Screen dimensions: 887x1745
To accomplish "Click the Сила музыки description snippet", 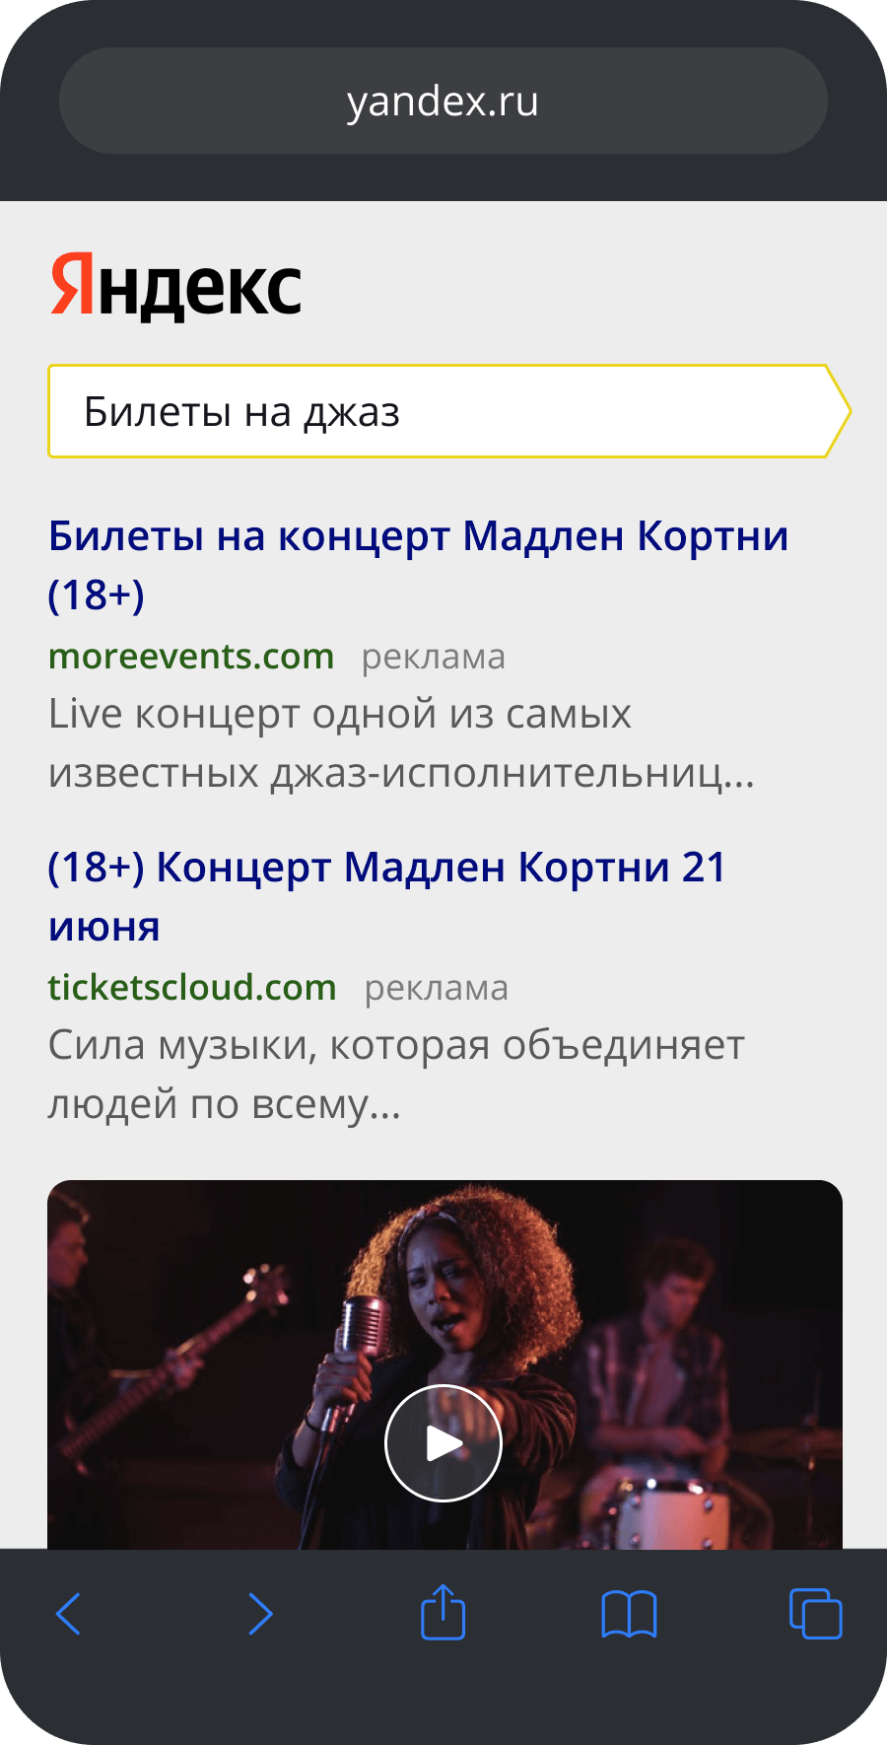I will tap(396, 1075).
